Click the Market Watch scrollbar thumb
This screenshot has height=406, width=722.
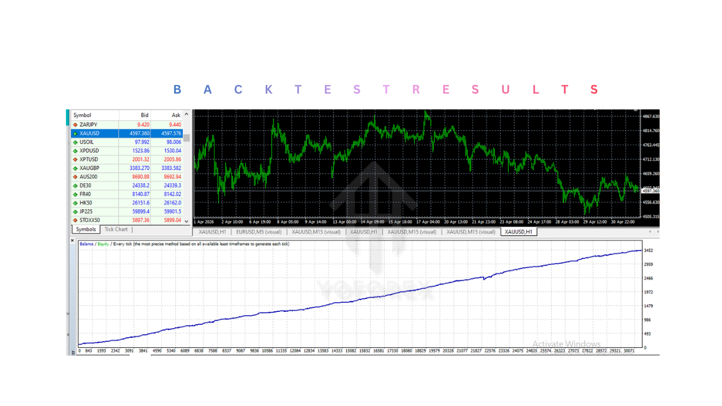(x=187, y=138)
